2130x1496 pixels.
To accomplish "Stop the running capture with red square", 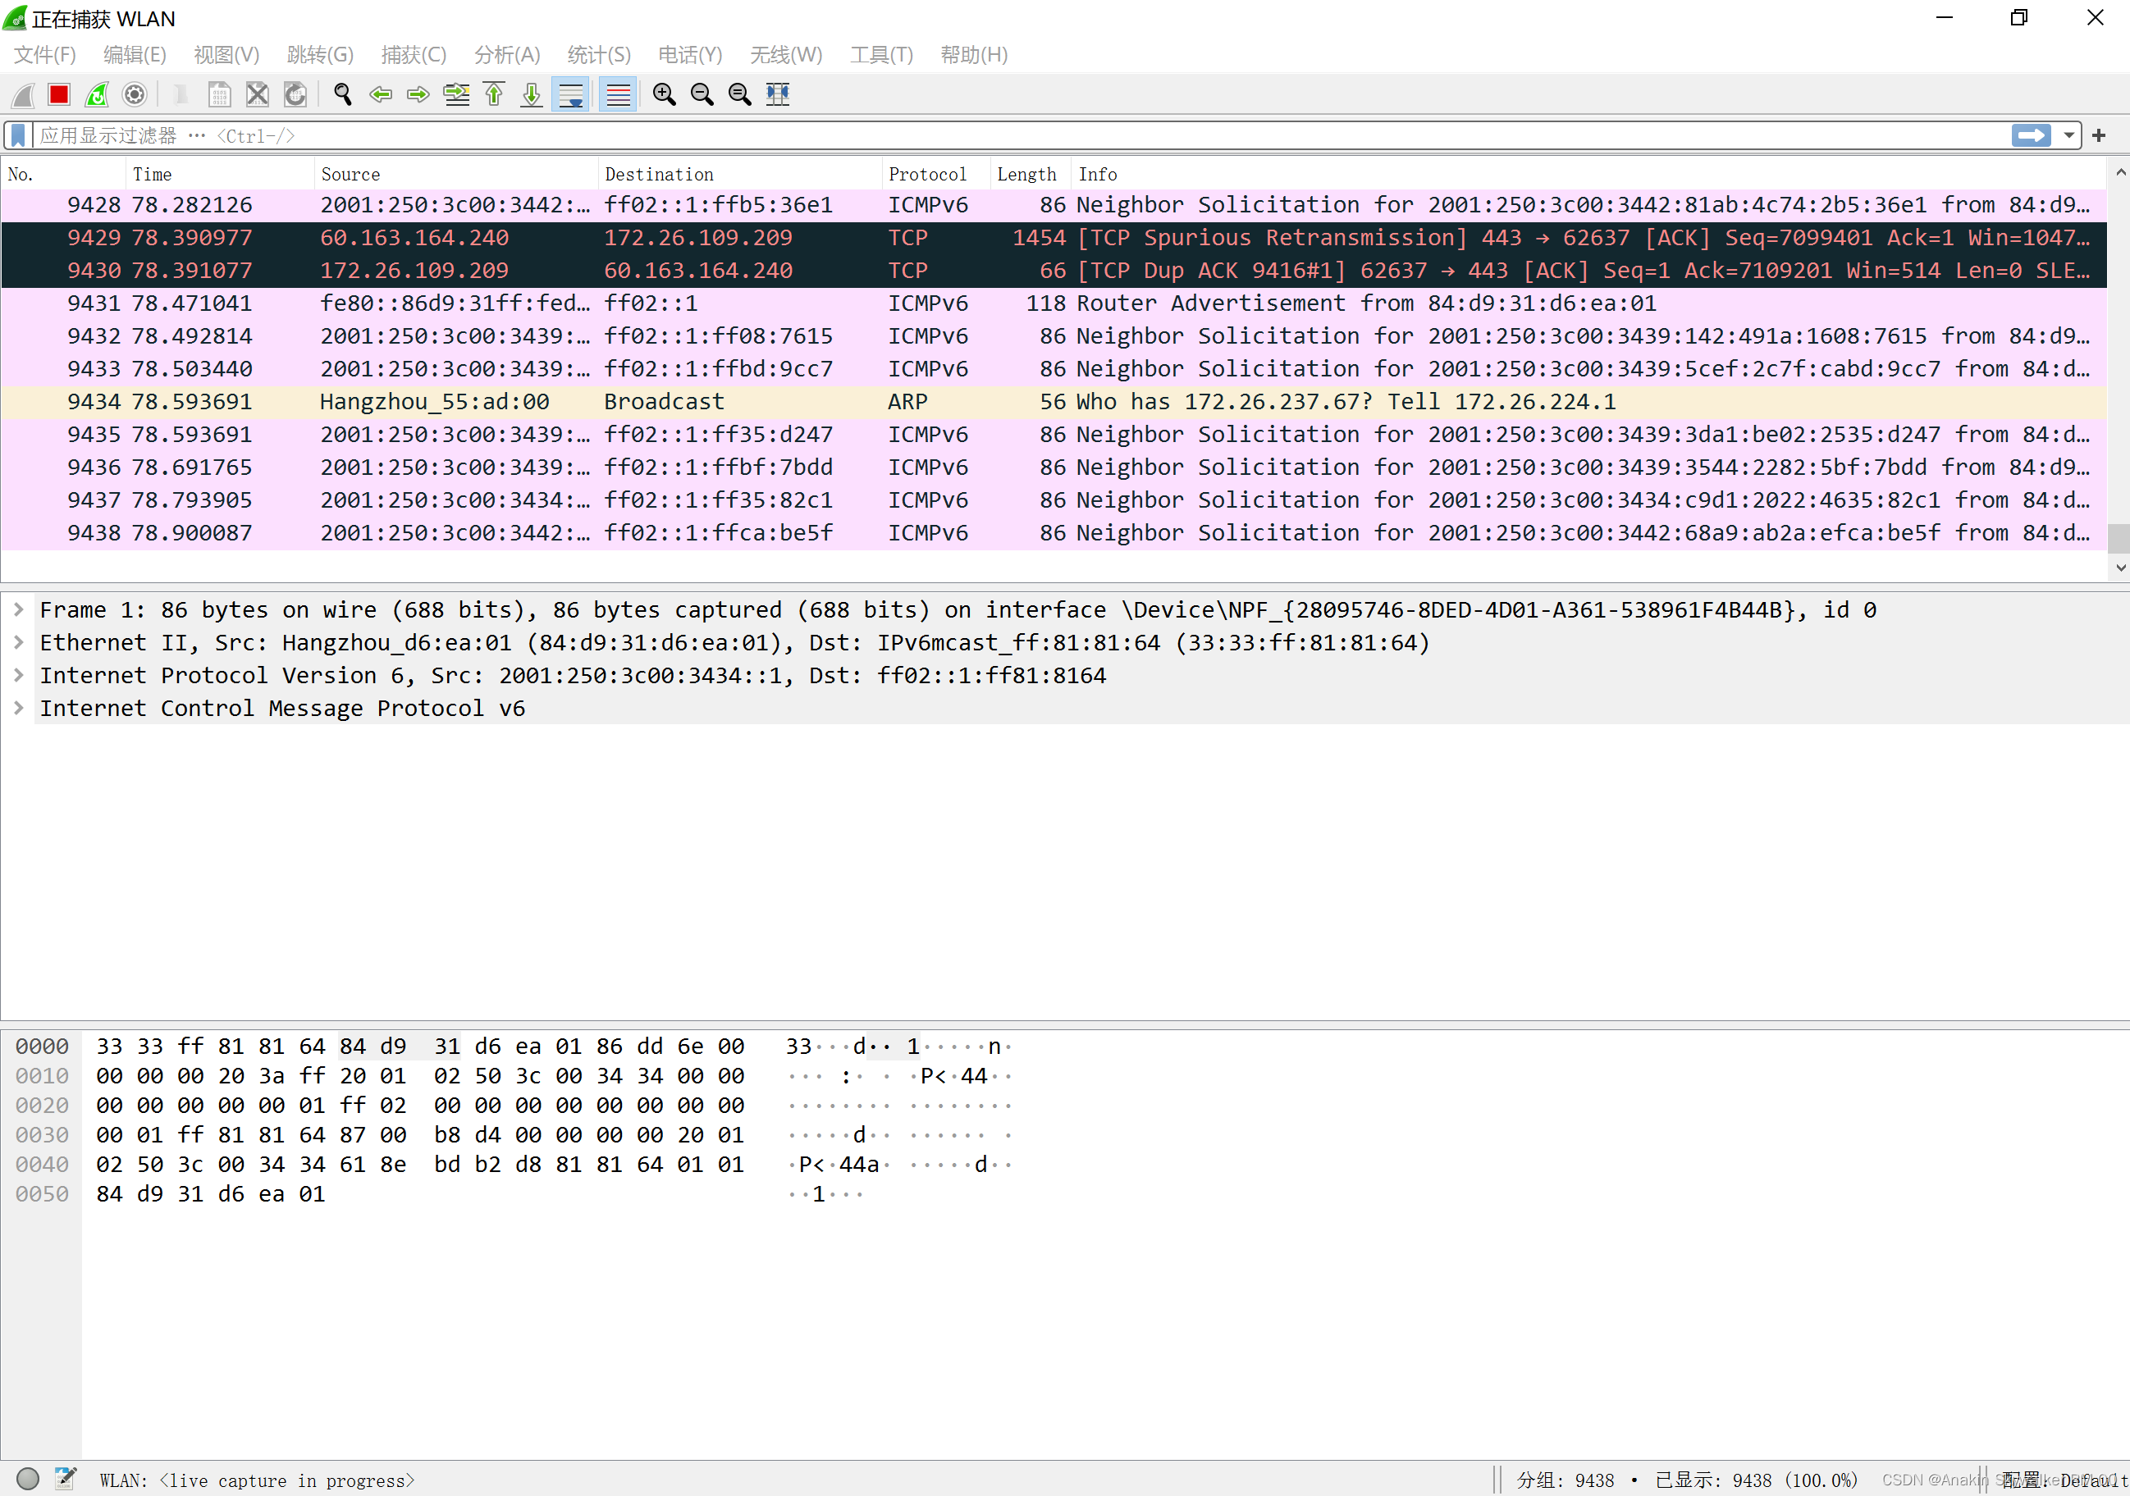I will coord(59,94).
